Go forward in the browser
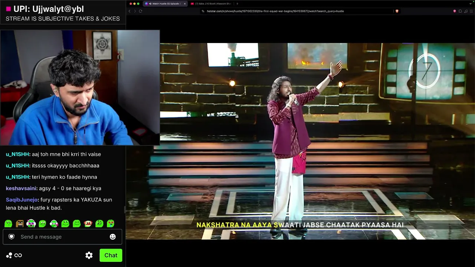 135,11
